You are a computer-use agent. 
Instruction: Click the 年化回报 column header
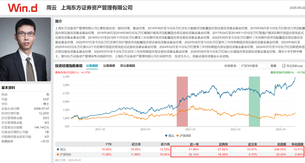(297, 144)
